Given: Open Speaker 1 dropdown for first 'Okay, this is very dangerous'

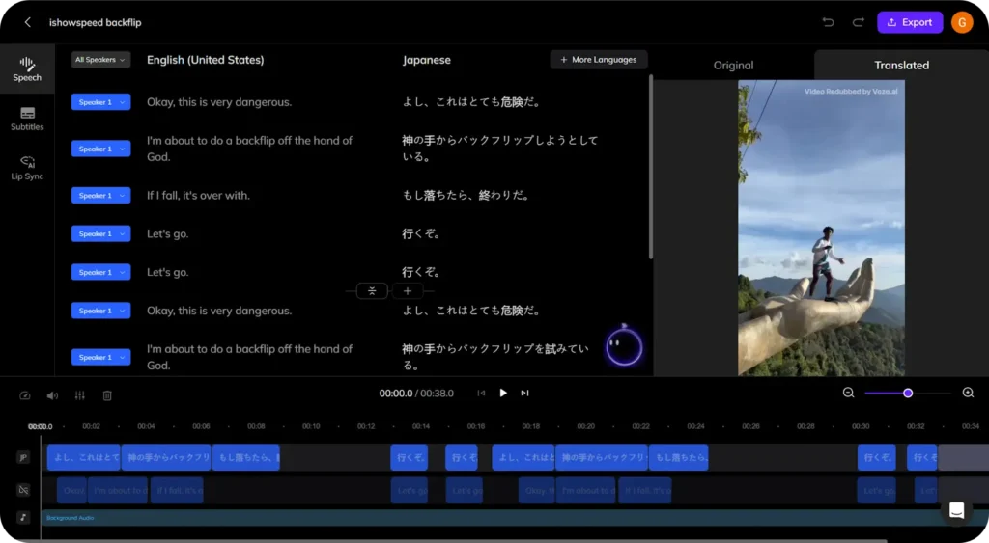Looking at the screenshot, I should [x=100, y=102].
